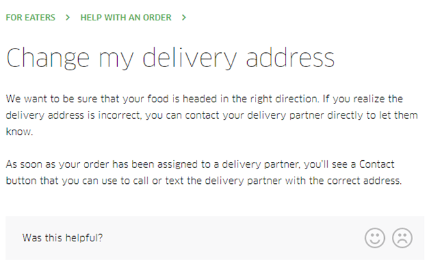Click the word Contact in second paragraph
429x270 pixels.
point(376,164)
